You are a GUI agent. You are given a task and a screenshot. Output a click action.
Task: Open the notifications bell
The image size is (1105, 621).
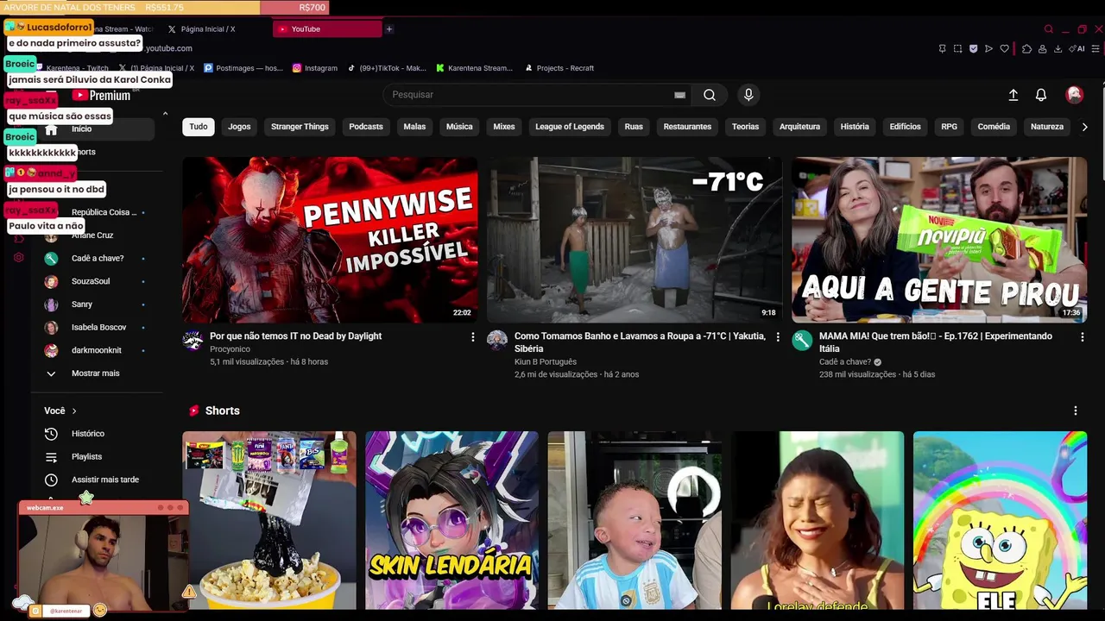click(1041, 95)
